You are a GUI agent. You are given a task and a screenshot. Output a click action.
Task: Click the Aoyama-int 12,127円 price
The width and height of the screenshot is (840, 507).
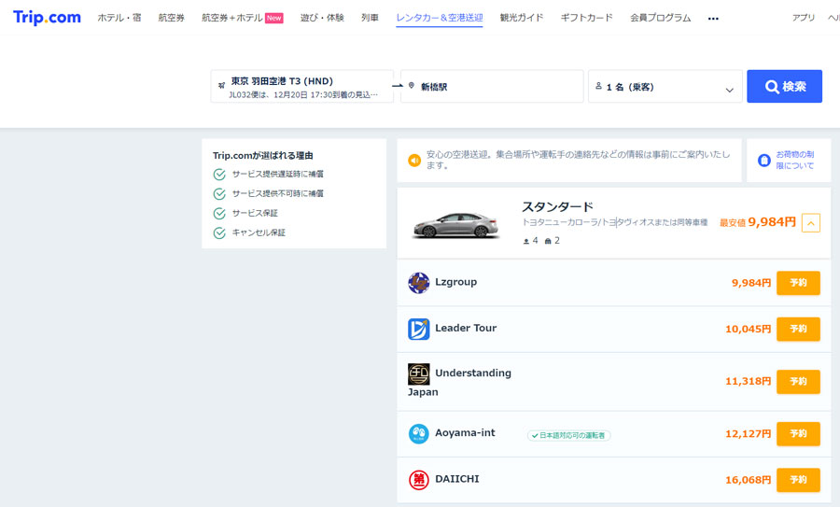click(748, 434)
